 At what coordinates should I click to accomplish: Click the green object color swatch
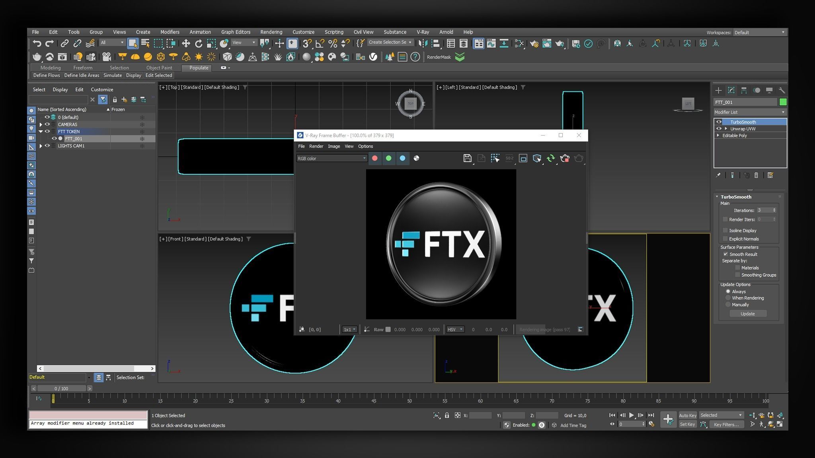tap(783, 102)
